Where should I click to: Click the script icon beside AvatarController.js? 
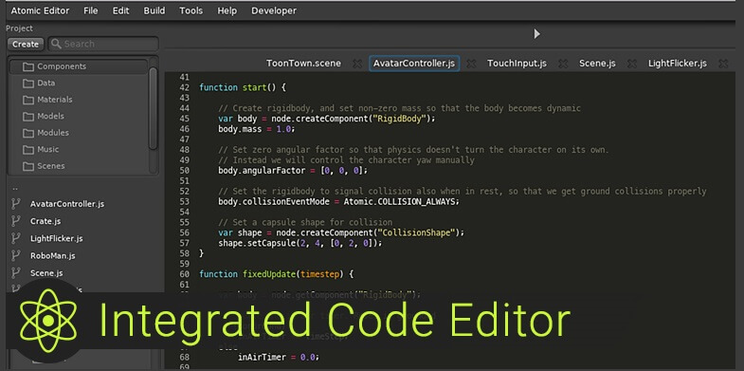(16, 204)
